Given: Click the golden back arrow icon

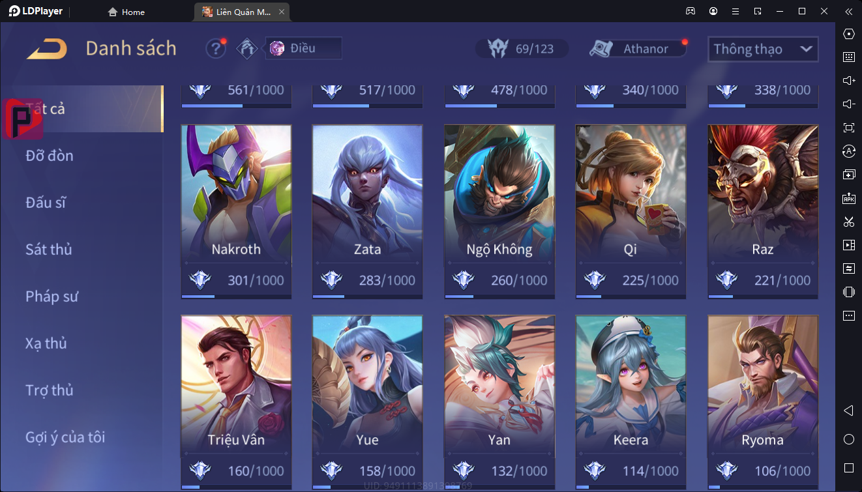Looking at the screenshot, I should [46, 49].
